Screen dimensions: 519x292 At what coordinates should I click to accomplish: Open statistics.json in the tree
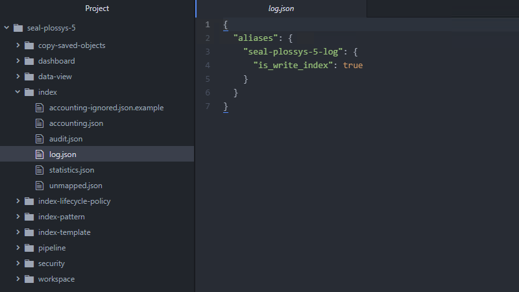pos(72,170)
